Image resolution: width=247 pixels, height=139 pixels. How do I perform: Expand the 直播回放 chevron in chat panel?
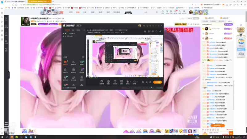pyautogui.click(x=228, y=18)
